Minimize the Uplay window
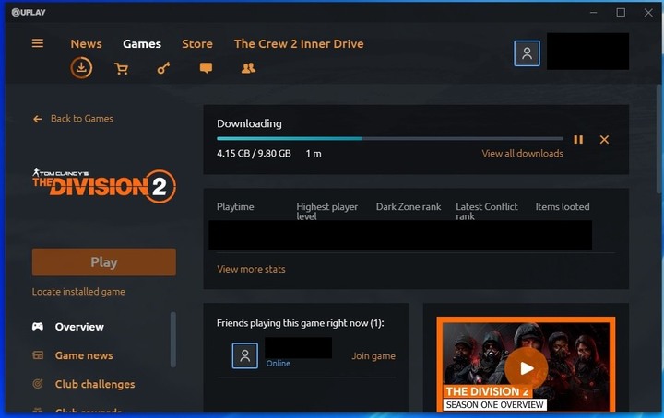The height and width of the screenshot is (418, 664). (x=594, y=13)
